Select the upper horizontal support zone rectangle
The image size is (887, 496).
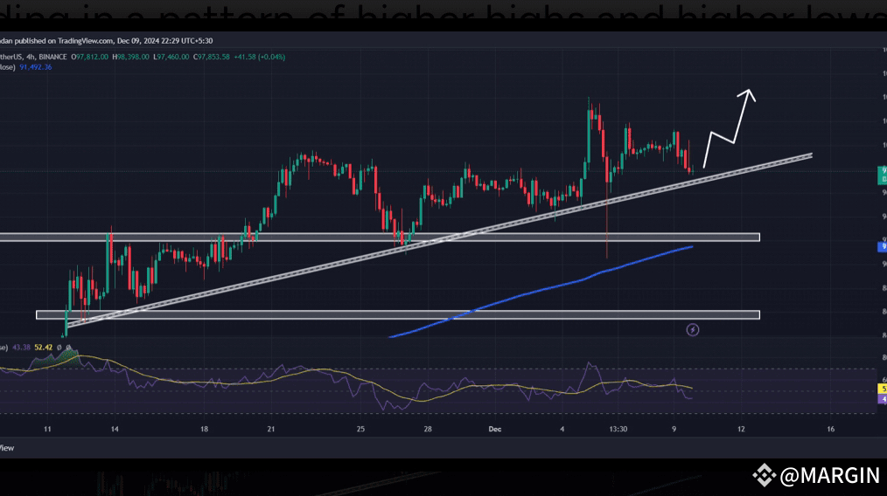[x=380, y=238]
